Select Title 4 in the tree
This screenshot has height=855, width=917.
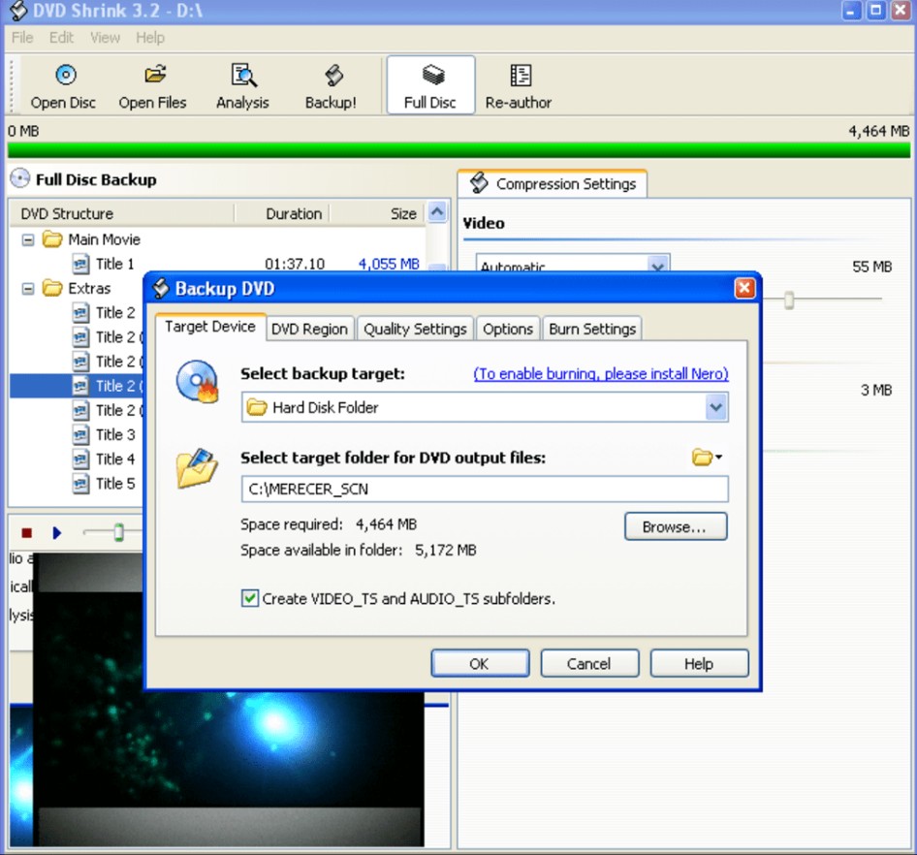click(115, 459)
